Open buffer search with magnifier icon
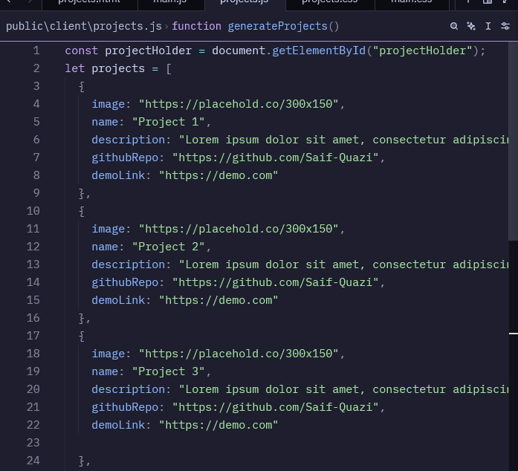This screenshot has height=471, width=518. click(454, 26)
